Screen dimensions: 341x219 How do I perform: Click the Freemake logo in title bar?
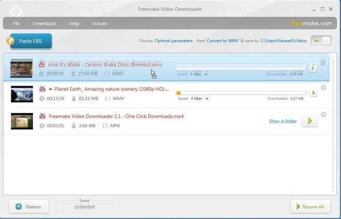tap(17, 11)
